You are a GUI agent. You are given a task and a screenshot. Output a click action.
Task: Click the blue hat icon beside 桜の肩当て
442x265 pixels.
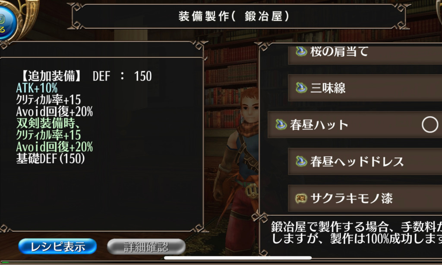click(x=301, y=51)
